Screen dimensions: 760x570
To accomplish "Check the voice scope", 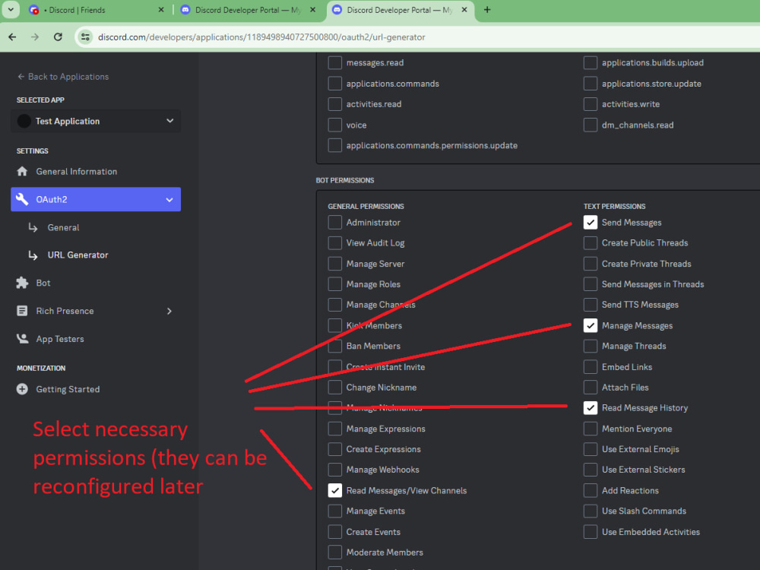I will pos(335,125).
